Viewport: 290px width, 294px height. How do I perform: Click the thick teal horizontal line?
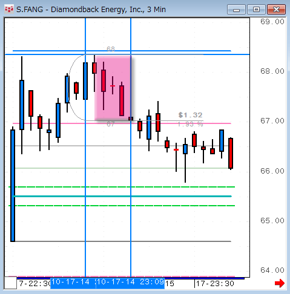[122, 196]
